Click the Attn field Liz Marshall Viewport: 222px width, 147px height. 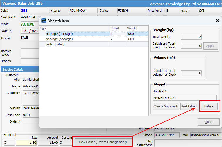coord(31,80)
